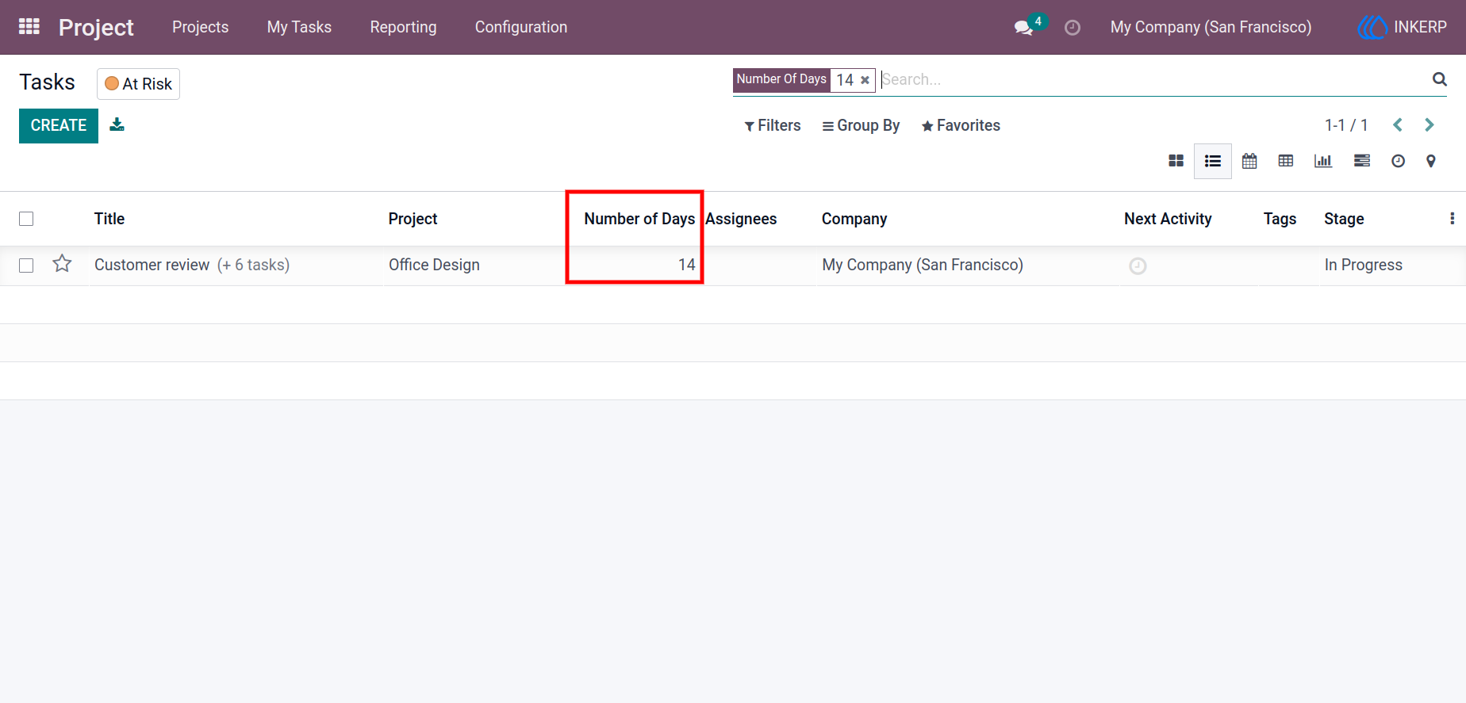Switch to Gantt view

(x=1362, y=161)
